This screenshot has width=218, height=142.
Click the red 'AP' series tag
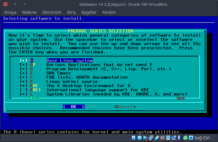33,65
